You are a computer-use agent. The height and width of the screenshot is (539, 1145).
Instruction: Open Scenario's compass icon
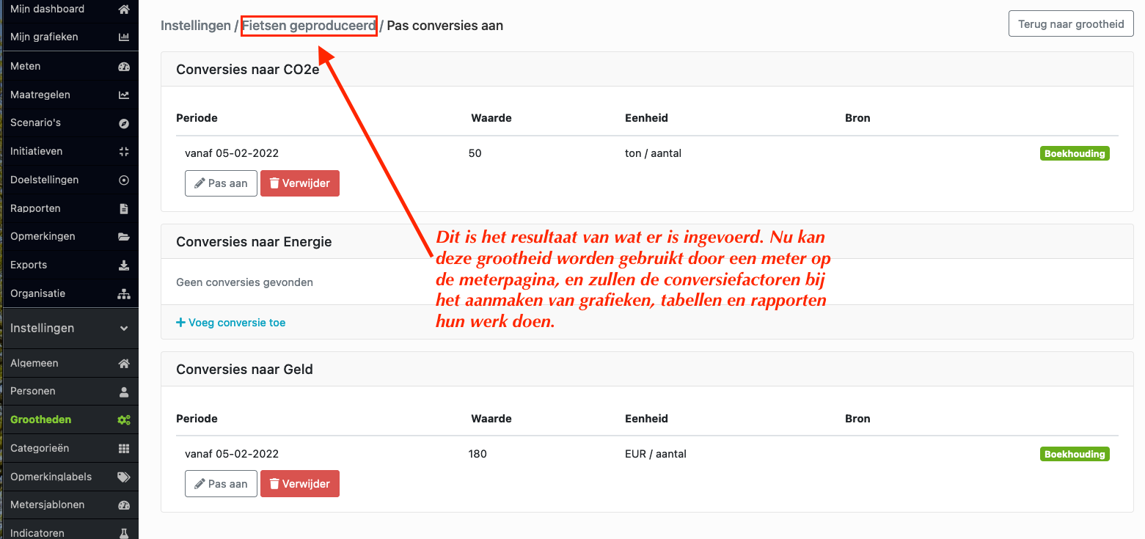pos(124,123)
